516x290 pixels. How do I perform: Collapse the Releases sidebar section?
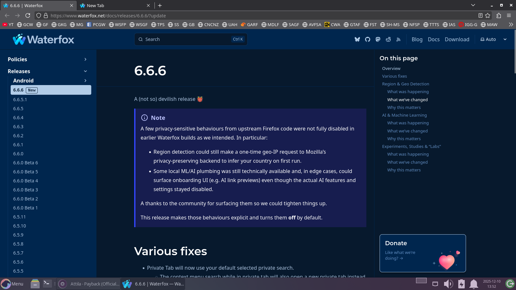[x=85, y=71]
